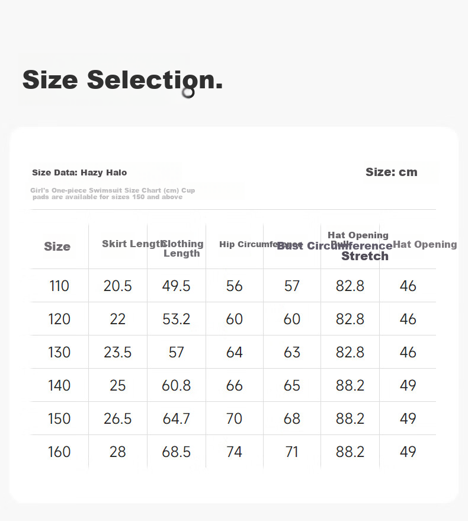Click the cup pads availability note

coord(113,193)
